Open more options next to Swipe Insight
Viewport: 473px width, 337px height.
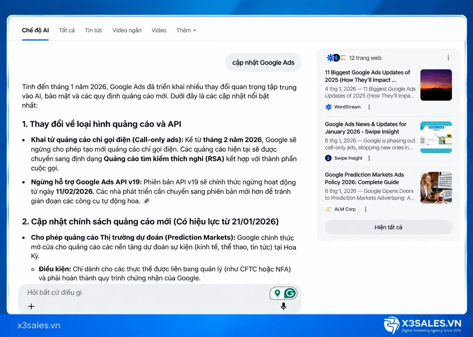369,158
